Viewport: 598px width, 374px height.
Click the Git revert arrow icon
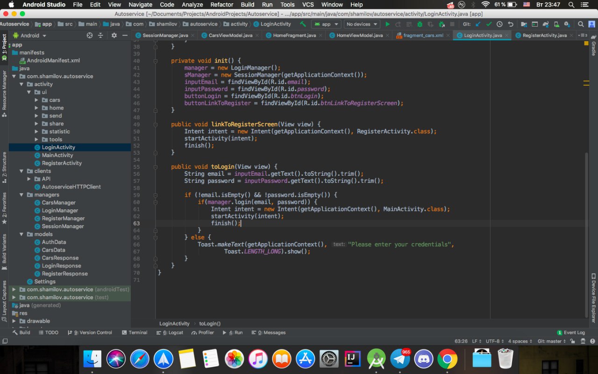tap(511, 24)
